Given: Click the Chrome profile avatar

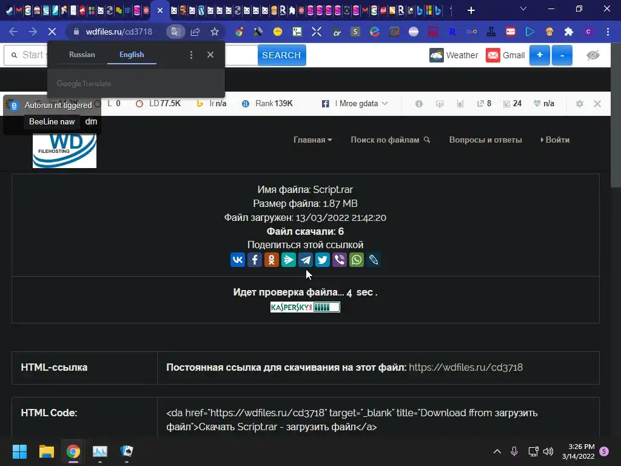Looking at the screenshot, I should [x=588, y=32].
